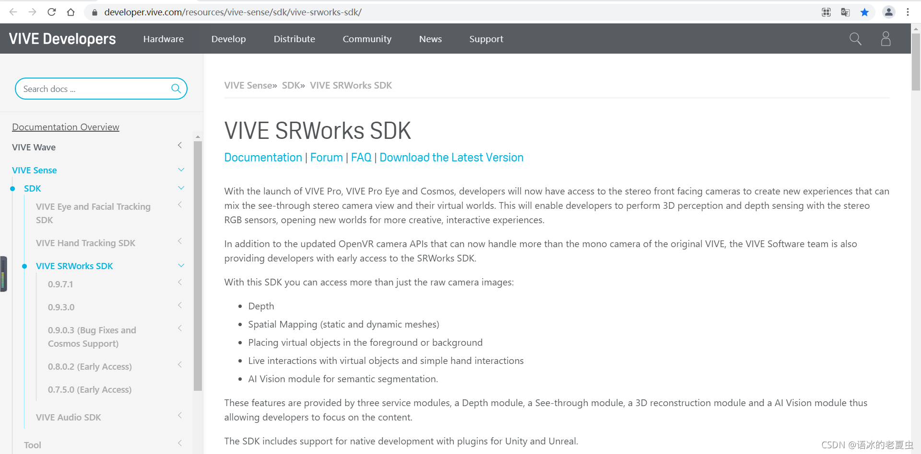Expand the 0.9.3.0 version chevron
The image size is (921, 454).
(x=180, y=305)
